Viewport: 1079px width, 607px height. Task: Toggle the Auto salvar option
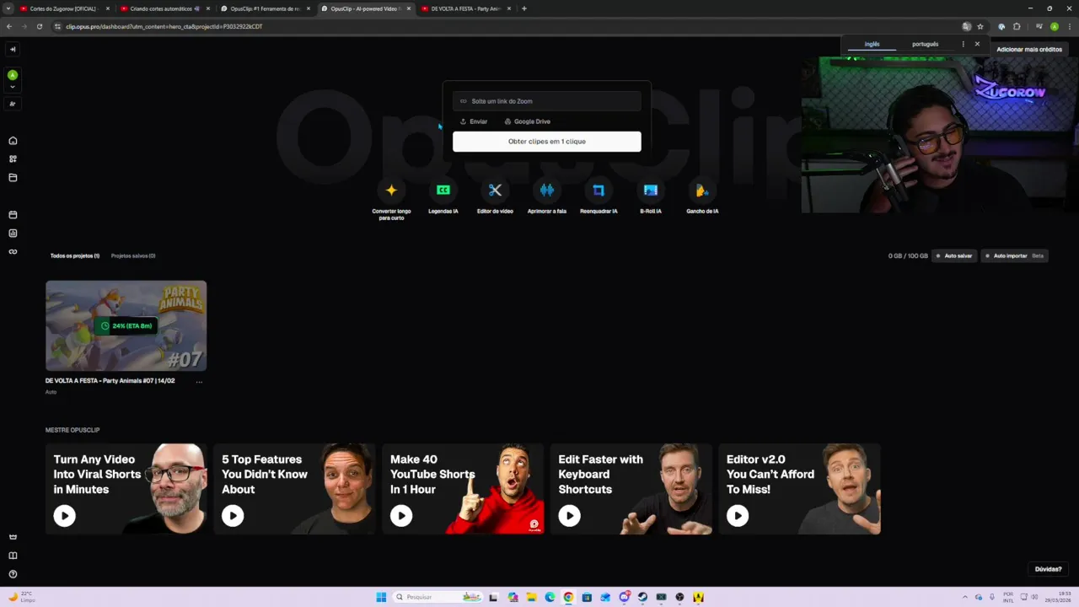954,255
